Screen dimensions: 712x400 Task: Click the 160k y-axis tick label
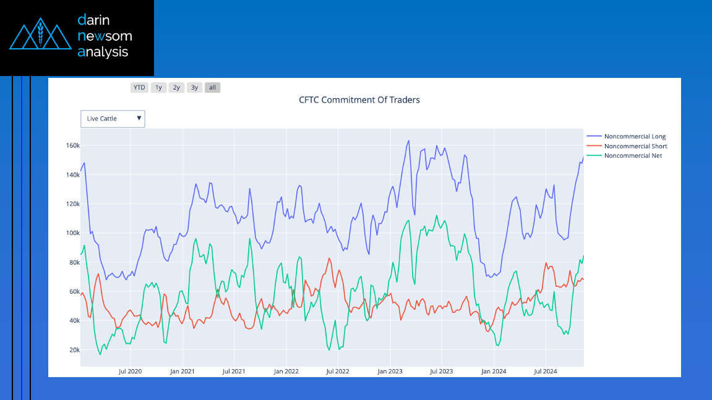[72, 146]
